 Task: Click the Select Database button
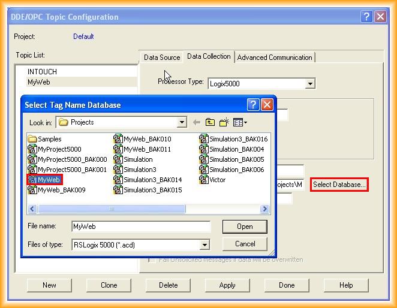[x=339, y=185]
